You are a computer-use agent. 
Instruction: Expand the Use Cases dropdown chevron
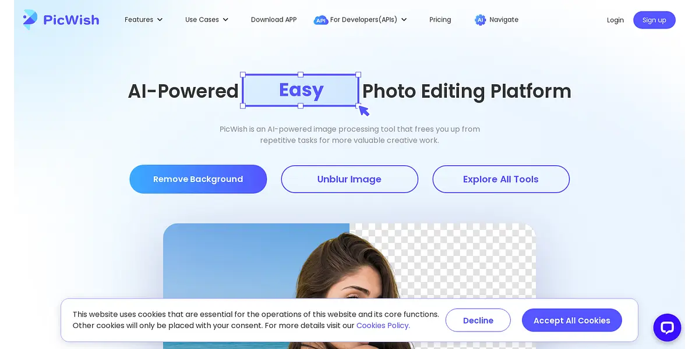pos(225,20)
